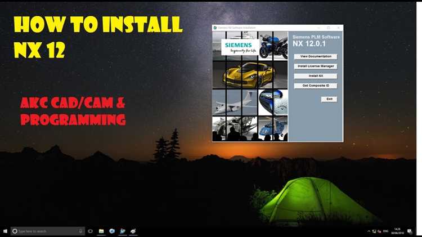Viewport: 422px width, 237px height.
Task: Click the ENG language indicator
Action: coord(385,231)
